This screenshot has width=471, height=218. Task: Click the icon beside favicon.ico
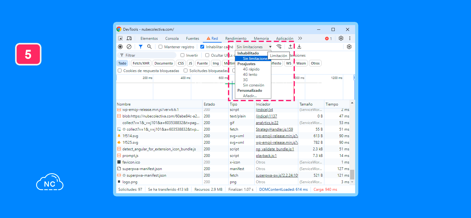pos(119,162)
